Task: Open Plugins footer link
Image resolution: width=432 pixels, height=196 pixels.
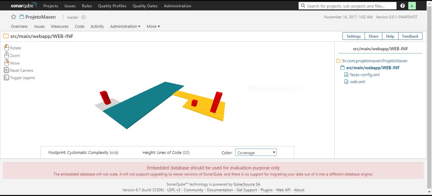Action: coord(267,190)
